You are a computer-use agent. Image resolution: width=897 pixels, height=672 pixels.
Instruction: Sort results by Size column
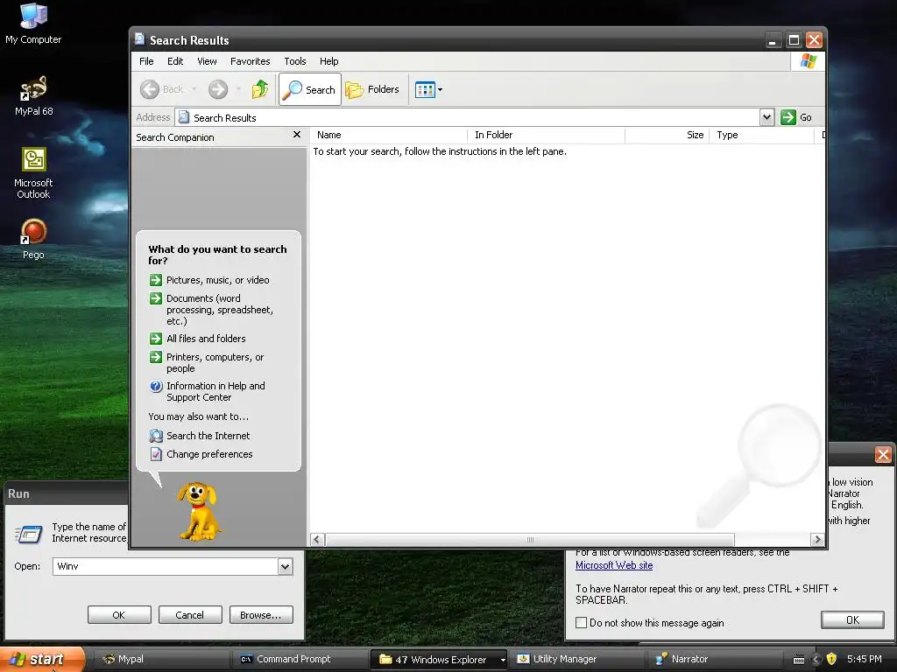(x=667, y=135)
